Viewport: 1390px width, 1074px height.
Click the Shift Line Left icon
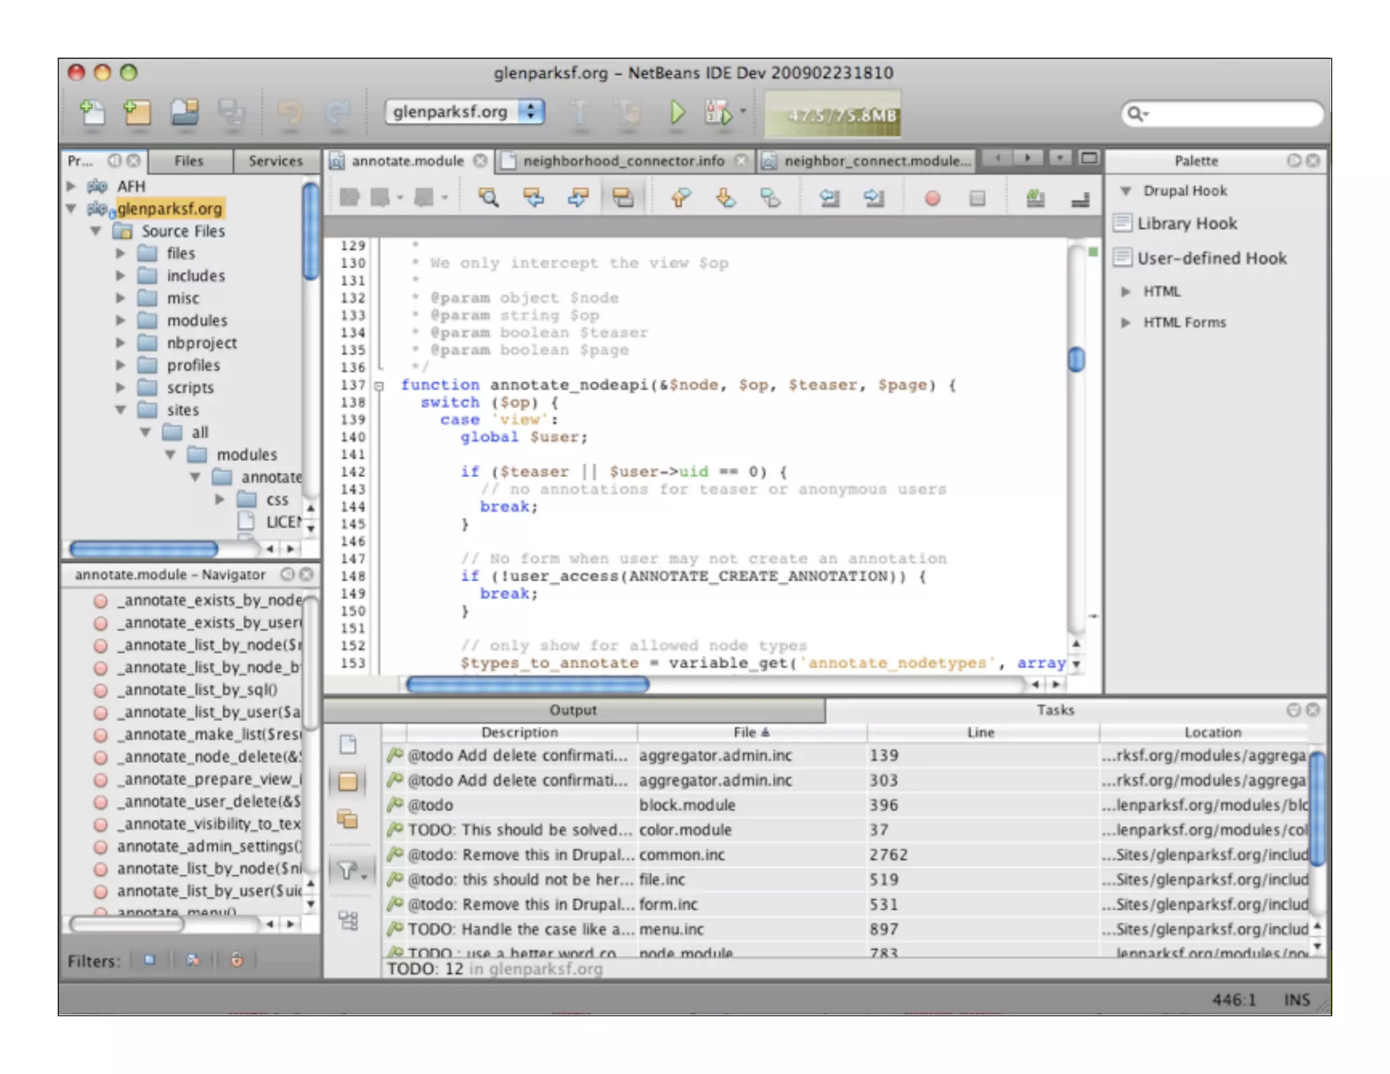829,198
